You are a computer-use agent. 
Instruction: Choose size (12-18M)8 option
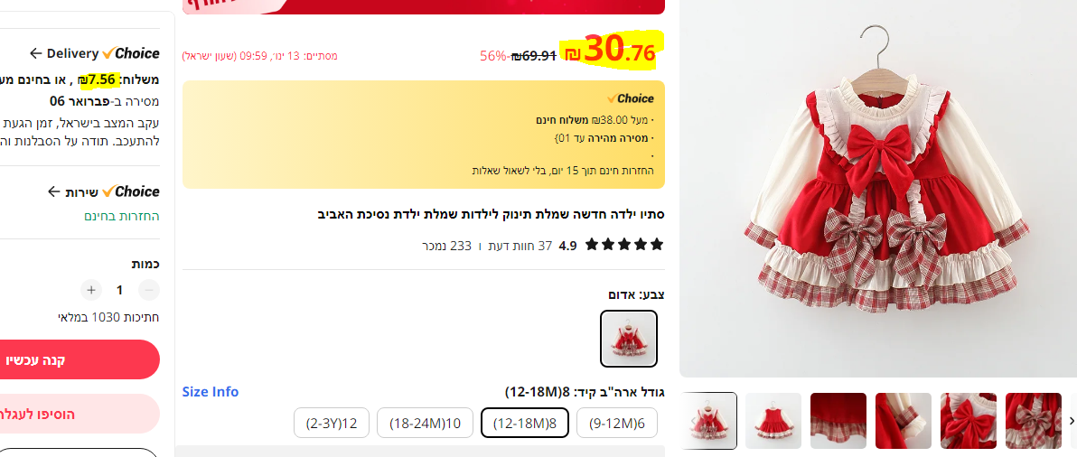click(x=525, y=423)
